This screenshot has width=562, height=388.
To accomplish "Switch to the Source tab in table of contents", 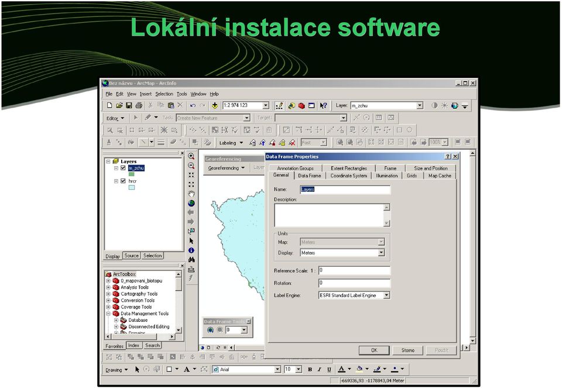I will tap(132, 255).
